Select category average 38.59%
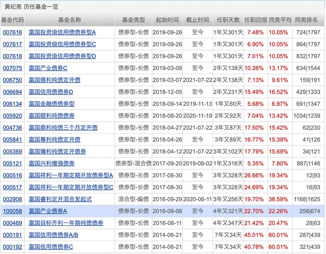Image resolution: width=326 pixels, height=254 pixels. 278,199
